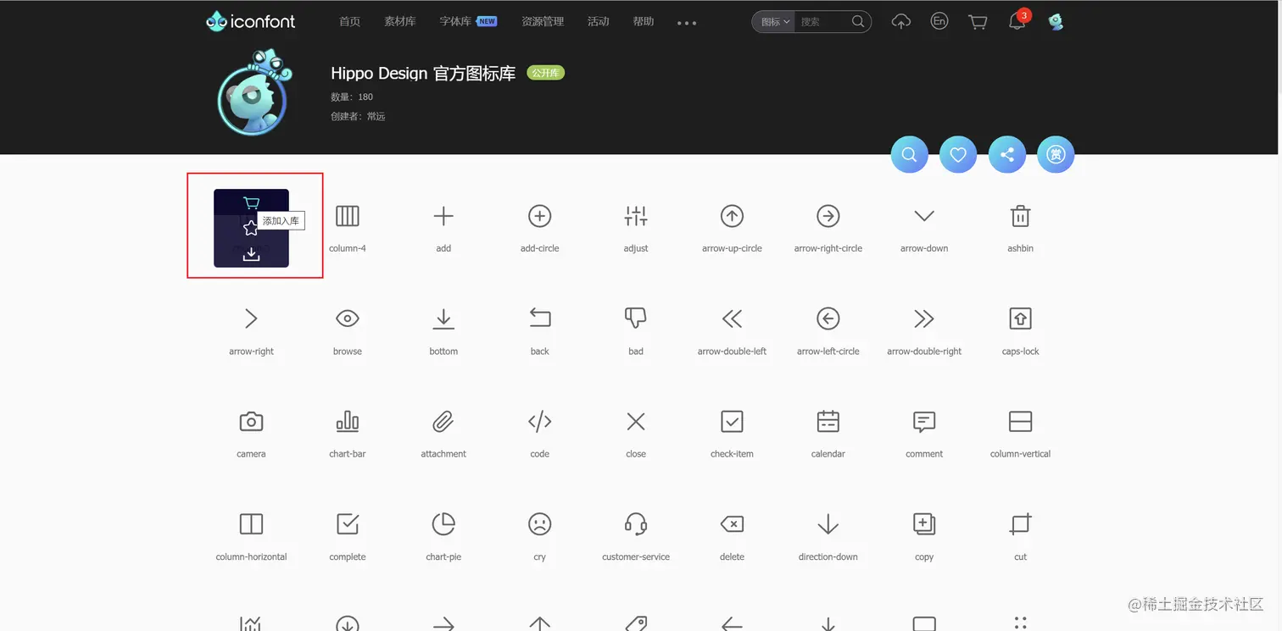The width and height of the screenshot is (1282, 631).
Task: Open the 字体库 menu item
Action: point(455,22)
